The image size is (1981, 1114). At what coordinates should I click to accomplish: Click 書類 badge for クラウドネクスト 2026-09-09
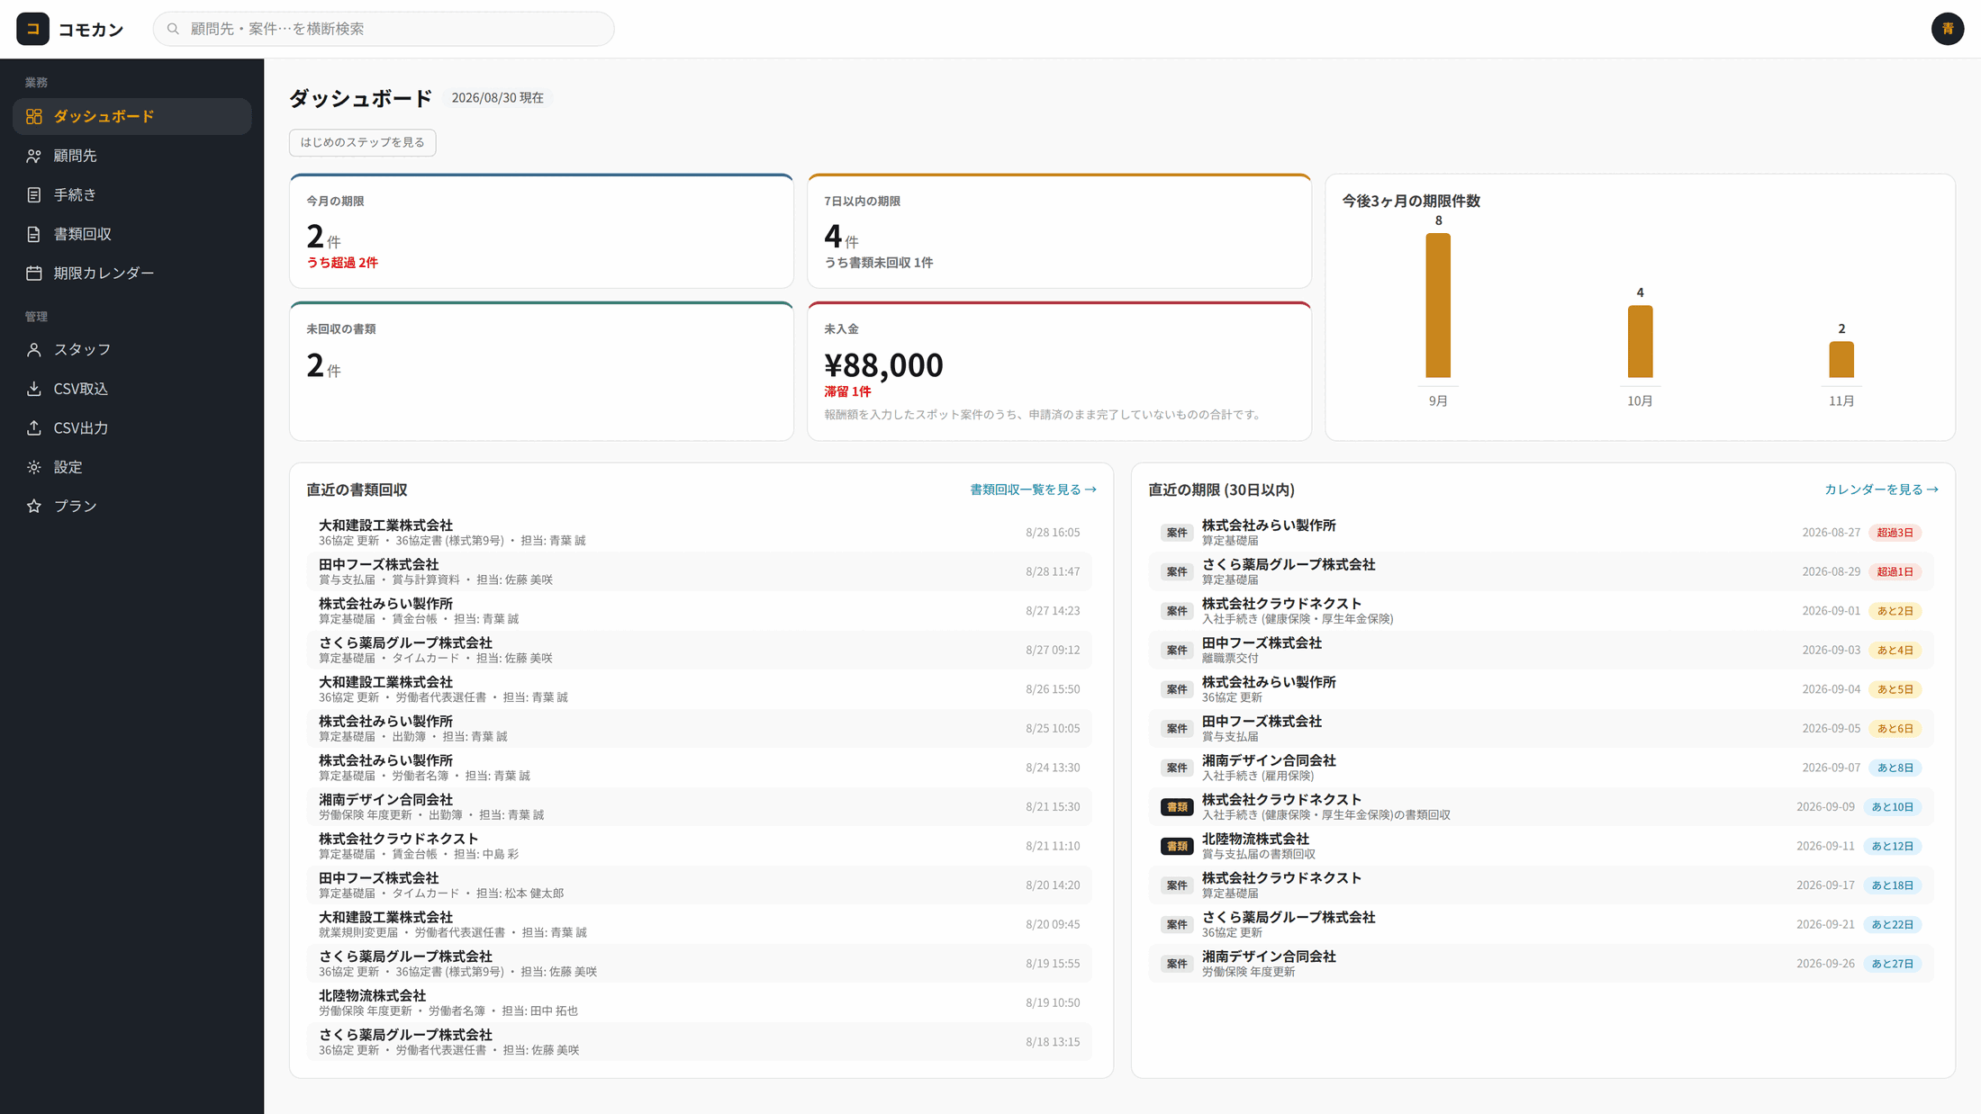[1177, 807]
